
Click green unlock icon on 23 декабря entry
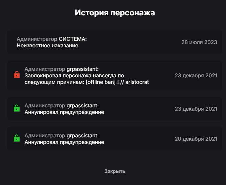pos(17,108)
